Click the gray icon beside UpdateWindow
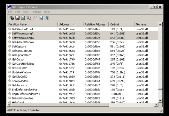This screenshot has width=169, height=116. pos(10,72)
